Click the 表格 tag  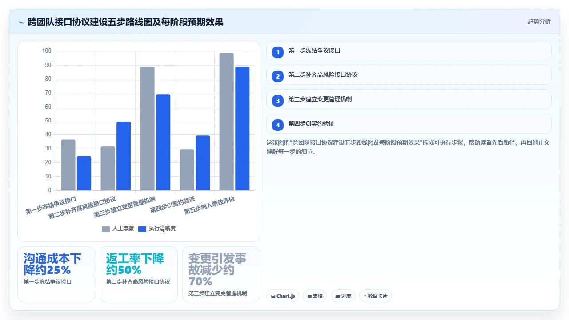(315, 296)
